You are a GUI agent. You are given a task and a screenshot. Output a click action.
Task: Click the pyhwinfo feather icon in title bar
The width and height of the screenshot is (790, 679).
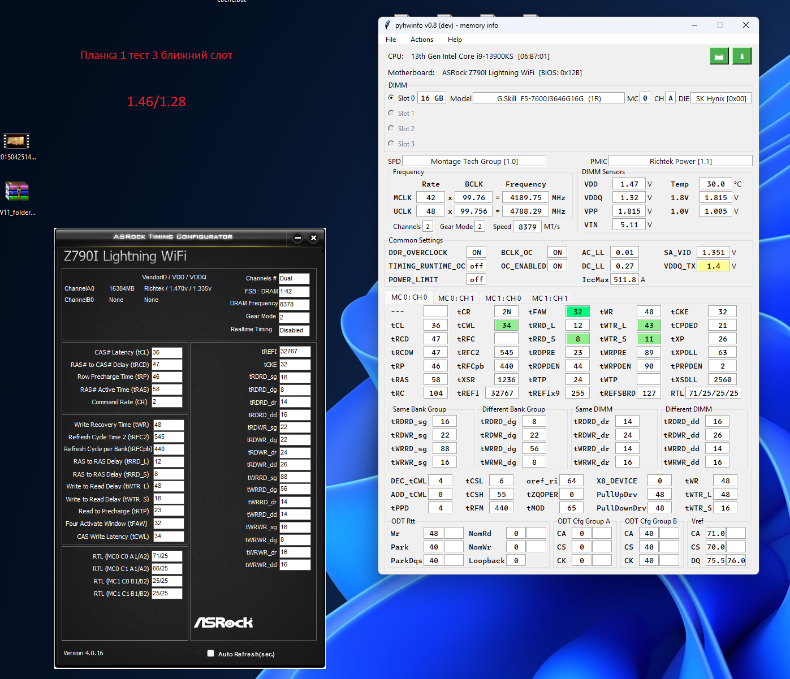coord(387,25)
